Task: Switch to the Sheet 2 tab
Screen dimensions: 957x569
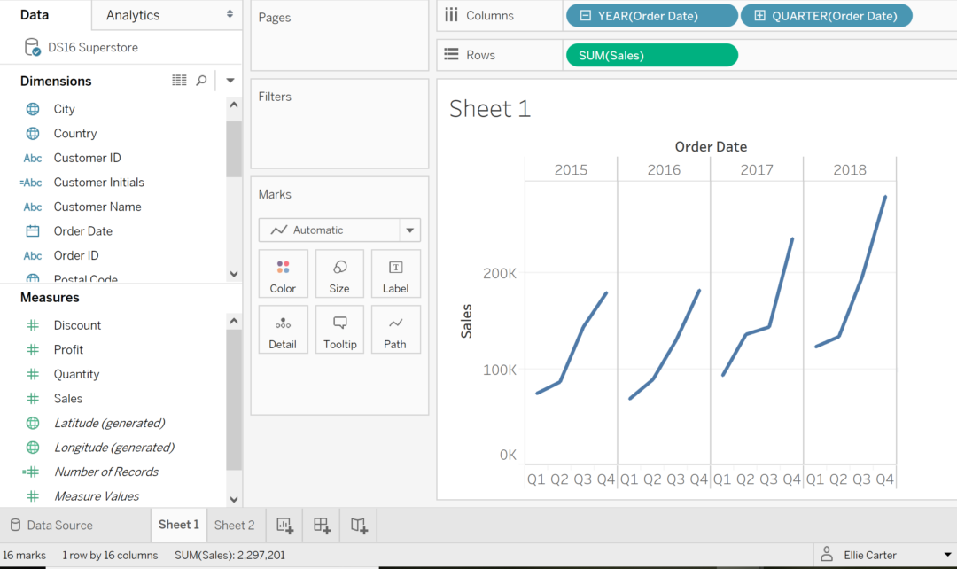Action: click(234, 525)
